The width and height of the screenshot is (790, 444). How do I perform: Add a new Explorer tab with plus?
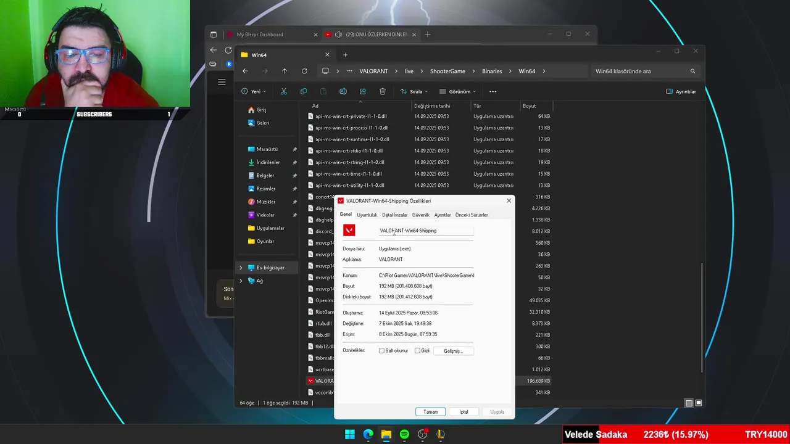pos(345,55)
